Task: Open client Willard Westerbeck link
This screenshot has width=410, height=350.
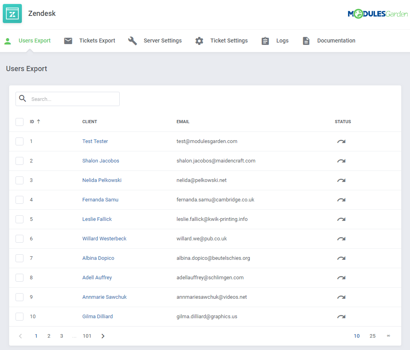Action: point(104,238)
